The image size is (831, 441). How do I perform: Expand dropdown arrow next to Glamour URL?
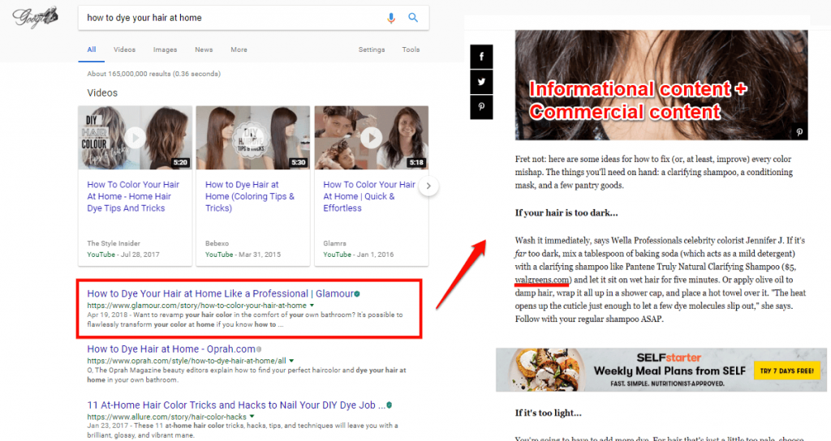point(312,306)
